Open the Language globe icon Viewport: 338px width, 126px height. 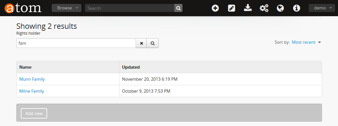pyautogui.click(x=280, y=8)
